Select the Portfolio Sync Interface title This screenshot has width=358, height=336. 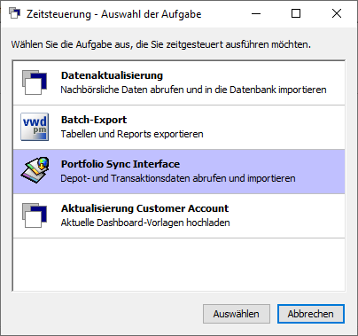tap(121, 164)
